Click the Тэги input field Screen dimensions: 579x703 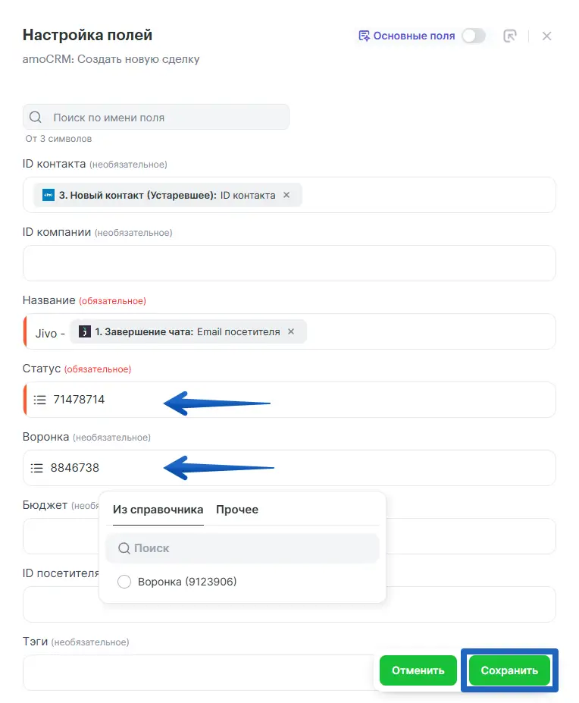(x=197, y=673)
